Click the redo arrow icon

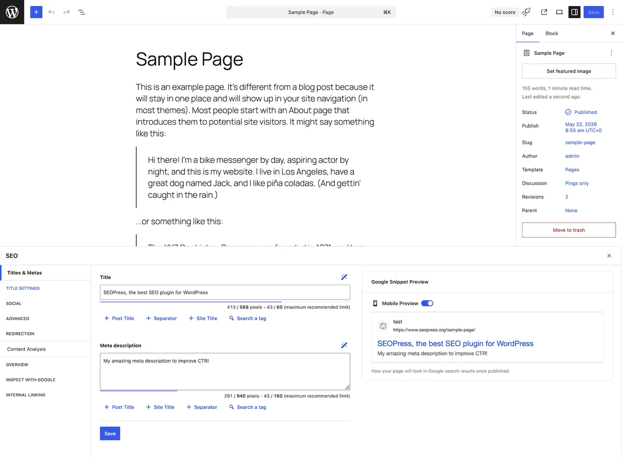pos(66,12)
